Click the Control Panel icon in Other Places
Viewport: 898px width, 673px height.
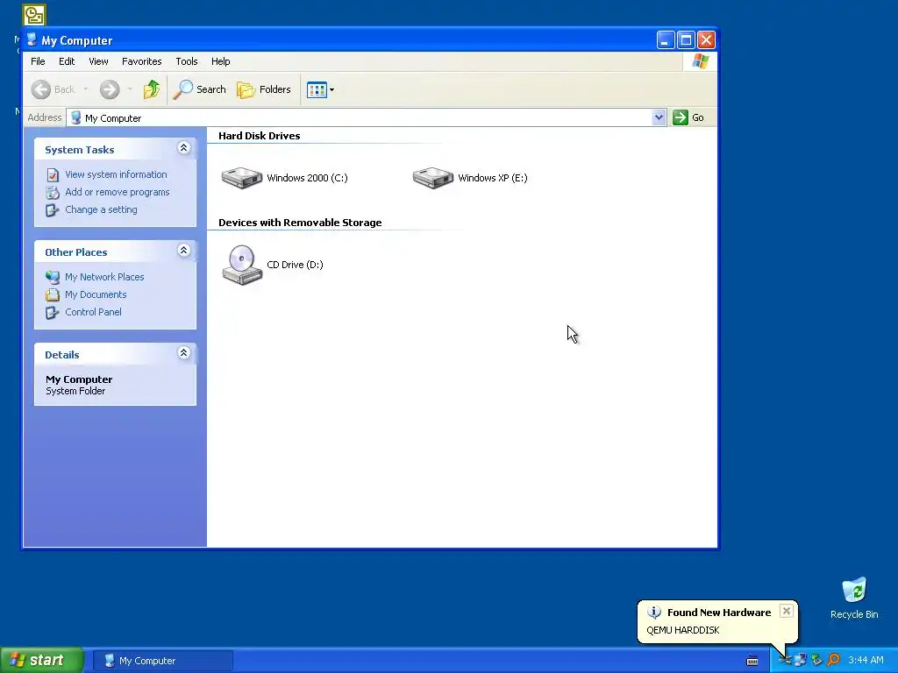53,313
